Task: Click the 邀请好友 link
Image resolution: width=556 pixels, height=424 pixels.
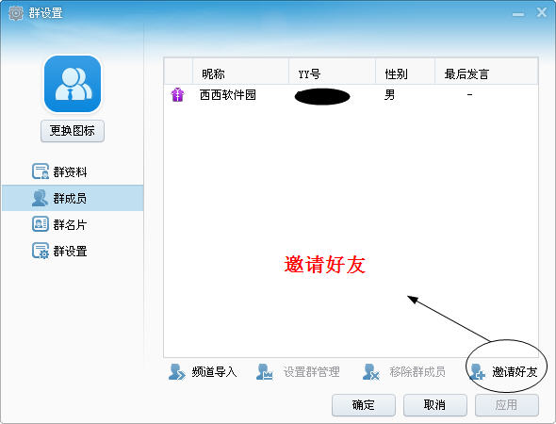Action: 515,372
